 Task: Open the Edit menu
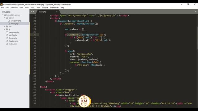tap(7, 7)
